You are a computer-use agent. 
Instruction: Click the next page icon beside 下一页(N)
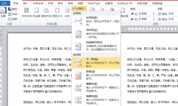click(78, 63)
